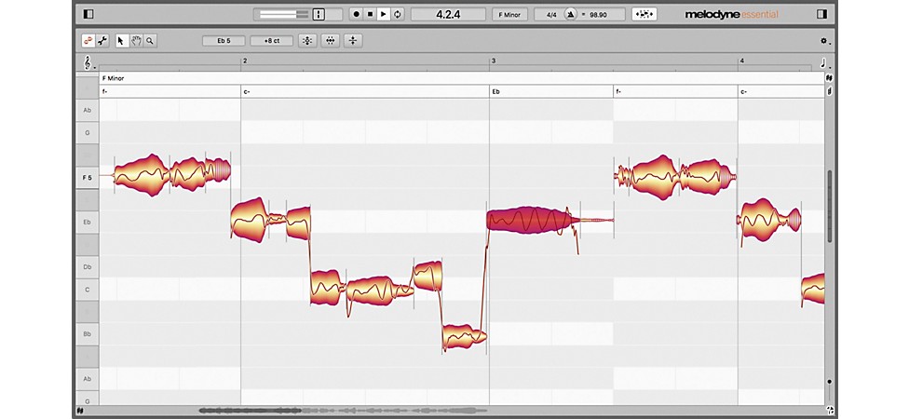This screenshot has height=419, width=909.
Task: Click bar 3 marker in the ruler
Action: pos(494,61)
